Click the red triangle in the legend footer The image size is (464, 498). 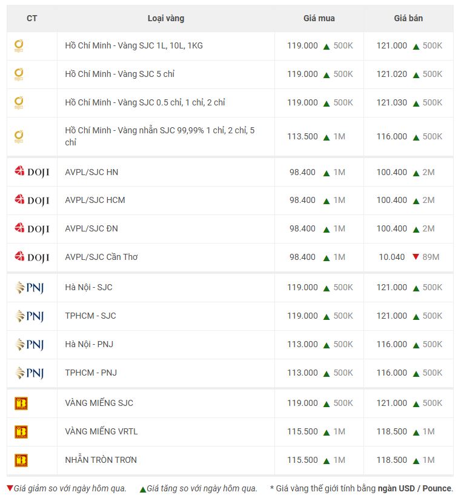pyautogui.click(x=10, y=488)
